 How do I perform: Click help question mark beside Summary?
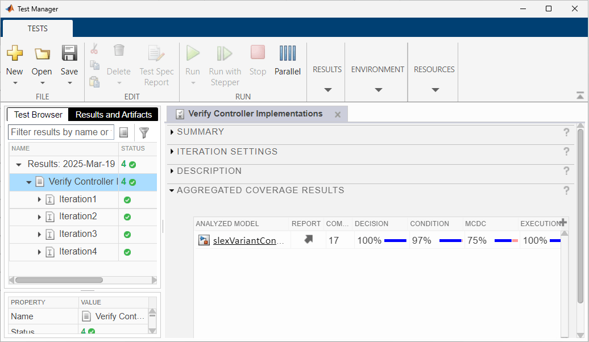click(566, 132)
